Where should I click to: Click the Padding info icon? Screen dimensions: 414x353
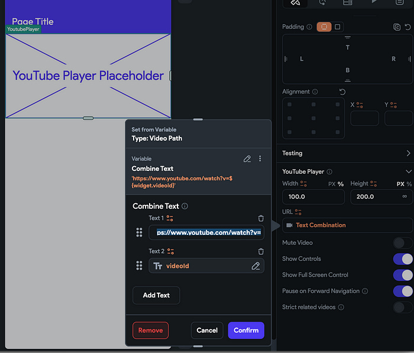point(309,27)
